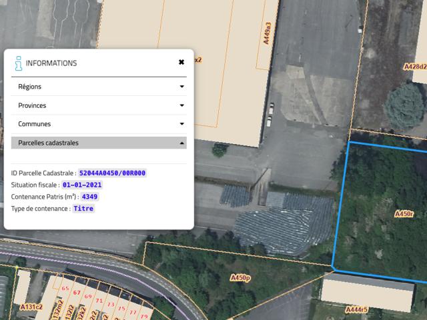Click parcel label A449a3
This screenshot has width=427, height=320.
tap(267, 33)
